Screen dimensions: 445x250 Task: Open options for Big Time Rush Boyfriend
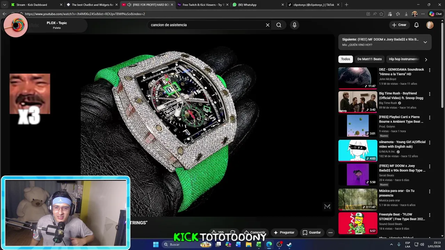430,94
